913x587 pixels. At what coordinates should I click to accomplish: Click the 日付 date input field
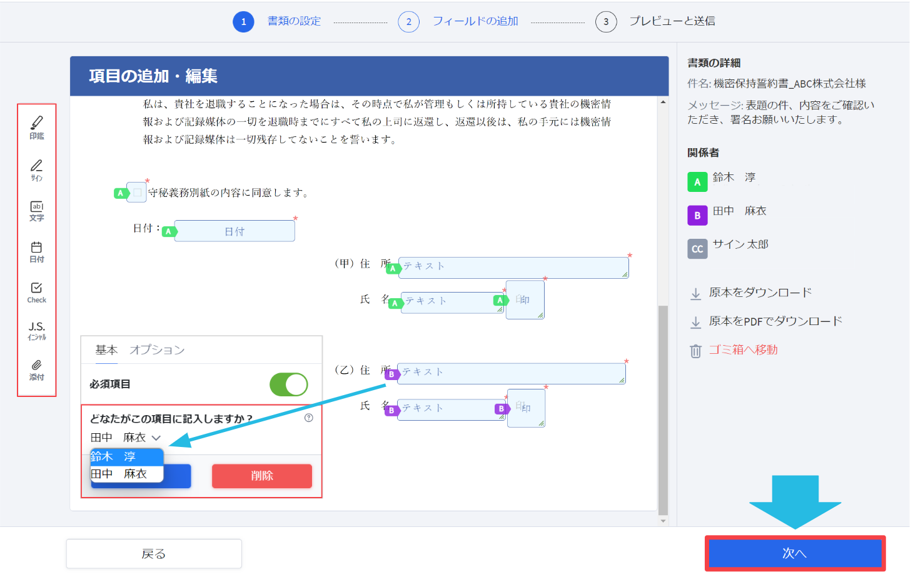pyautogui.click(x=235, y=230)
